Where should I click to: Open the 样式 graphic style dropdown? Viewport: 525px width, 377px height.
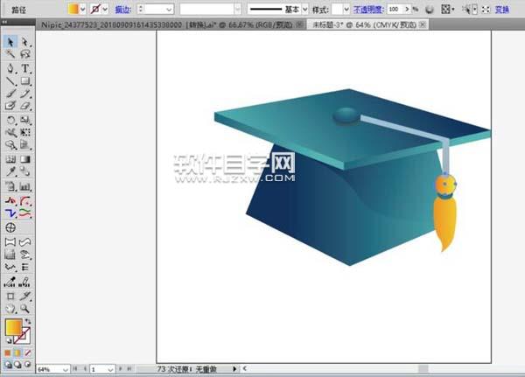click(346, 10)
